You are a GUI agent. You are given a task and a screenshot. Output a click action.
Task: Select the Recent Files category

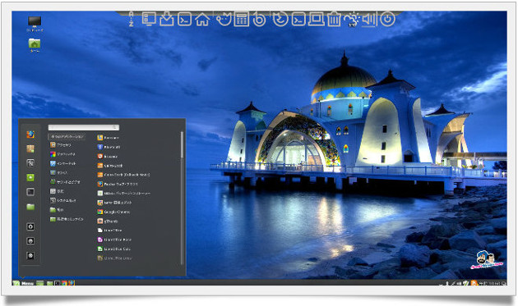click(x=67, y=219)
